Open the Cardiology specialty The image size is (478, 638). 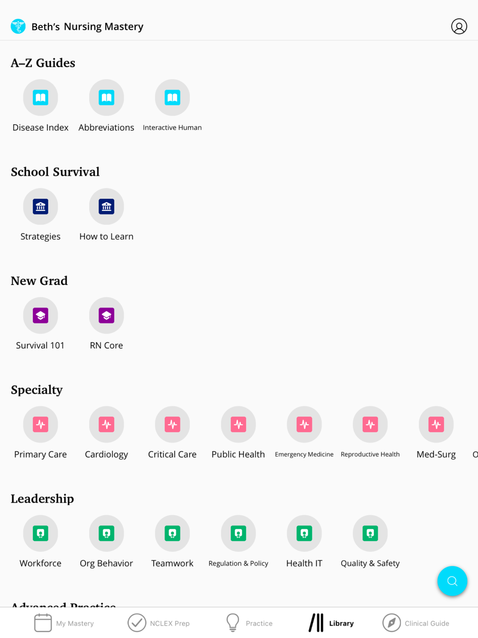pyautogui.click(x=107, y=425)
